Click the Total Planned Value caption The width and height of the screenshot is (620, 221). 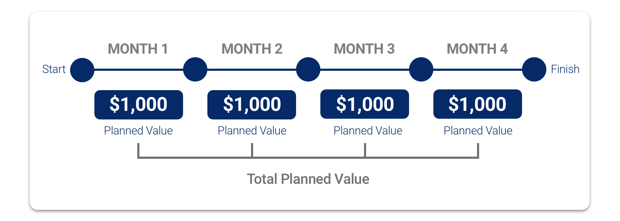pyautogui.click(x=308, y=179)
